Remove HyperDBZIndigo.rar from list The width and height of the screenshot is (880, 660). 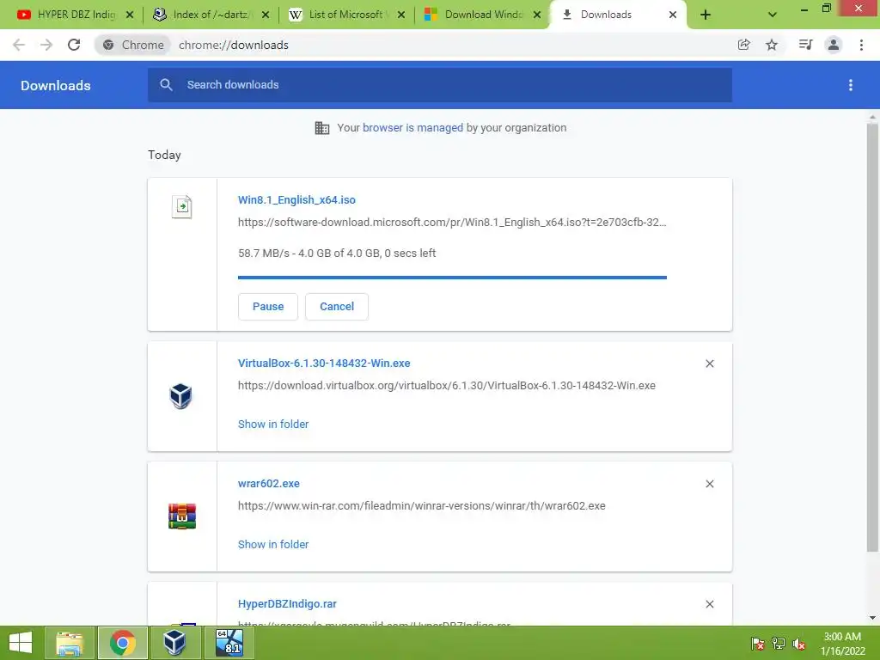pyautogui.click(x=709, y=604)
